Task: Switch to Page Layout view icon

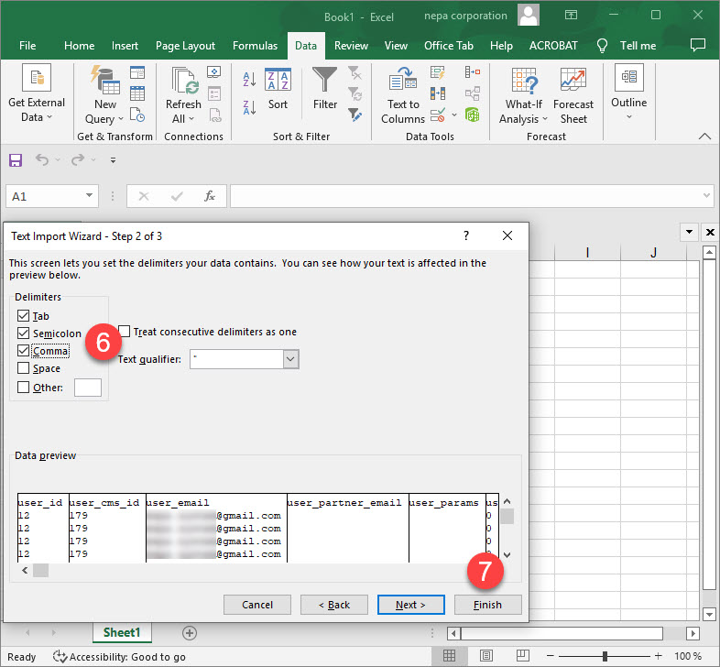Action: tap(486, 656)
